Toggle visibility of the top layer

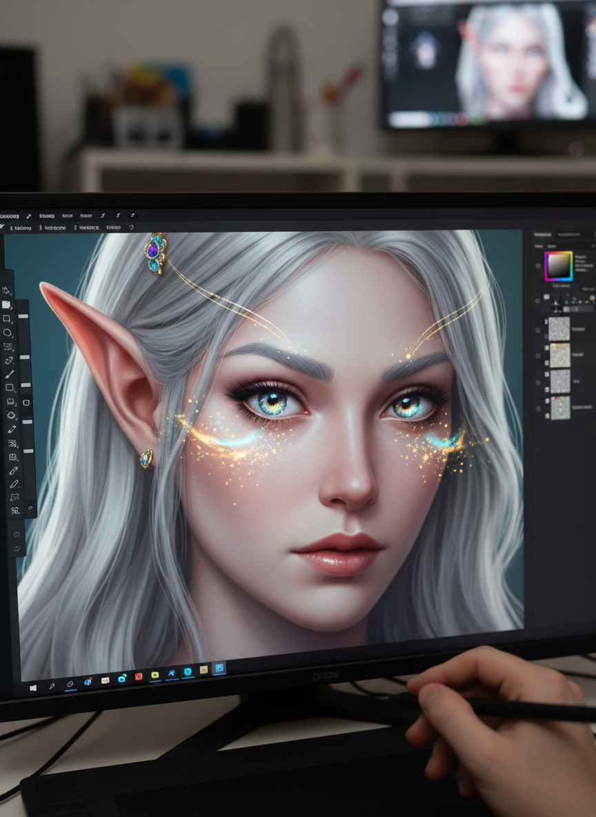point(538,330)
